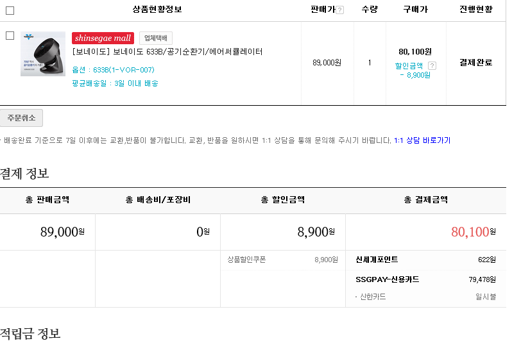Screen dimensions: 521x341
Task: Click the 할인금액 label under purchase price
Action: [409, 65]
